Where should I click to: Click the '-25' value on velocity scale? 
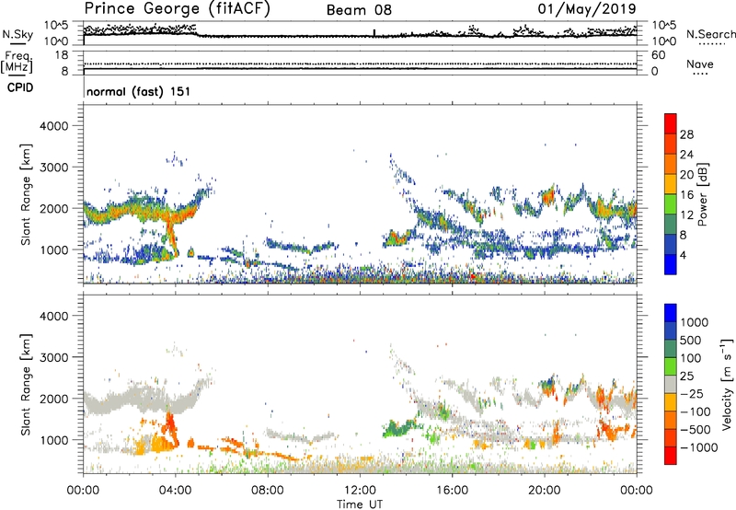(x=692, y=393)
